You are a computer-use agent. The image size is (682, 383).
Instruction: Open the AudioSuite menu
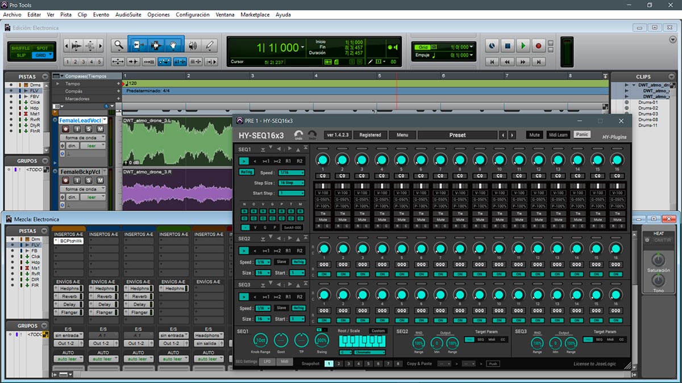(128, 15)
